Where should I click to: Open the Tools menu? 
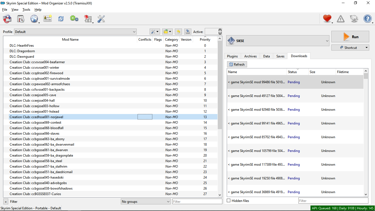26,10
